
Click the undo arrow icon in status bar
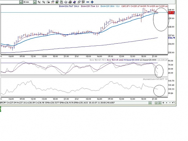(173, 103)
